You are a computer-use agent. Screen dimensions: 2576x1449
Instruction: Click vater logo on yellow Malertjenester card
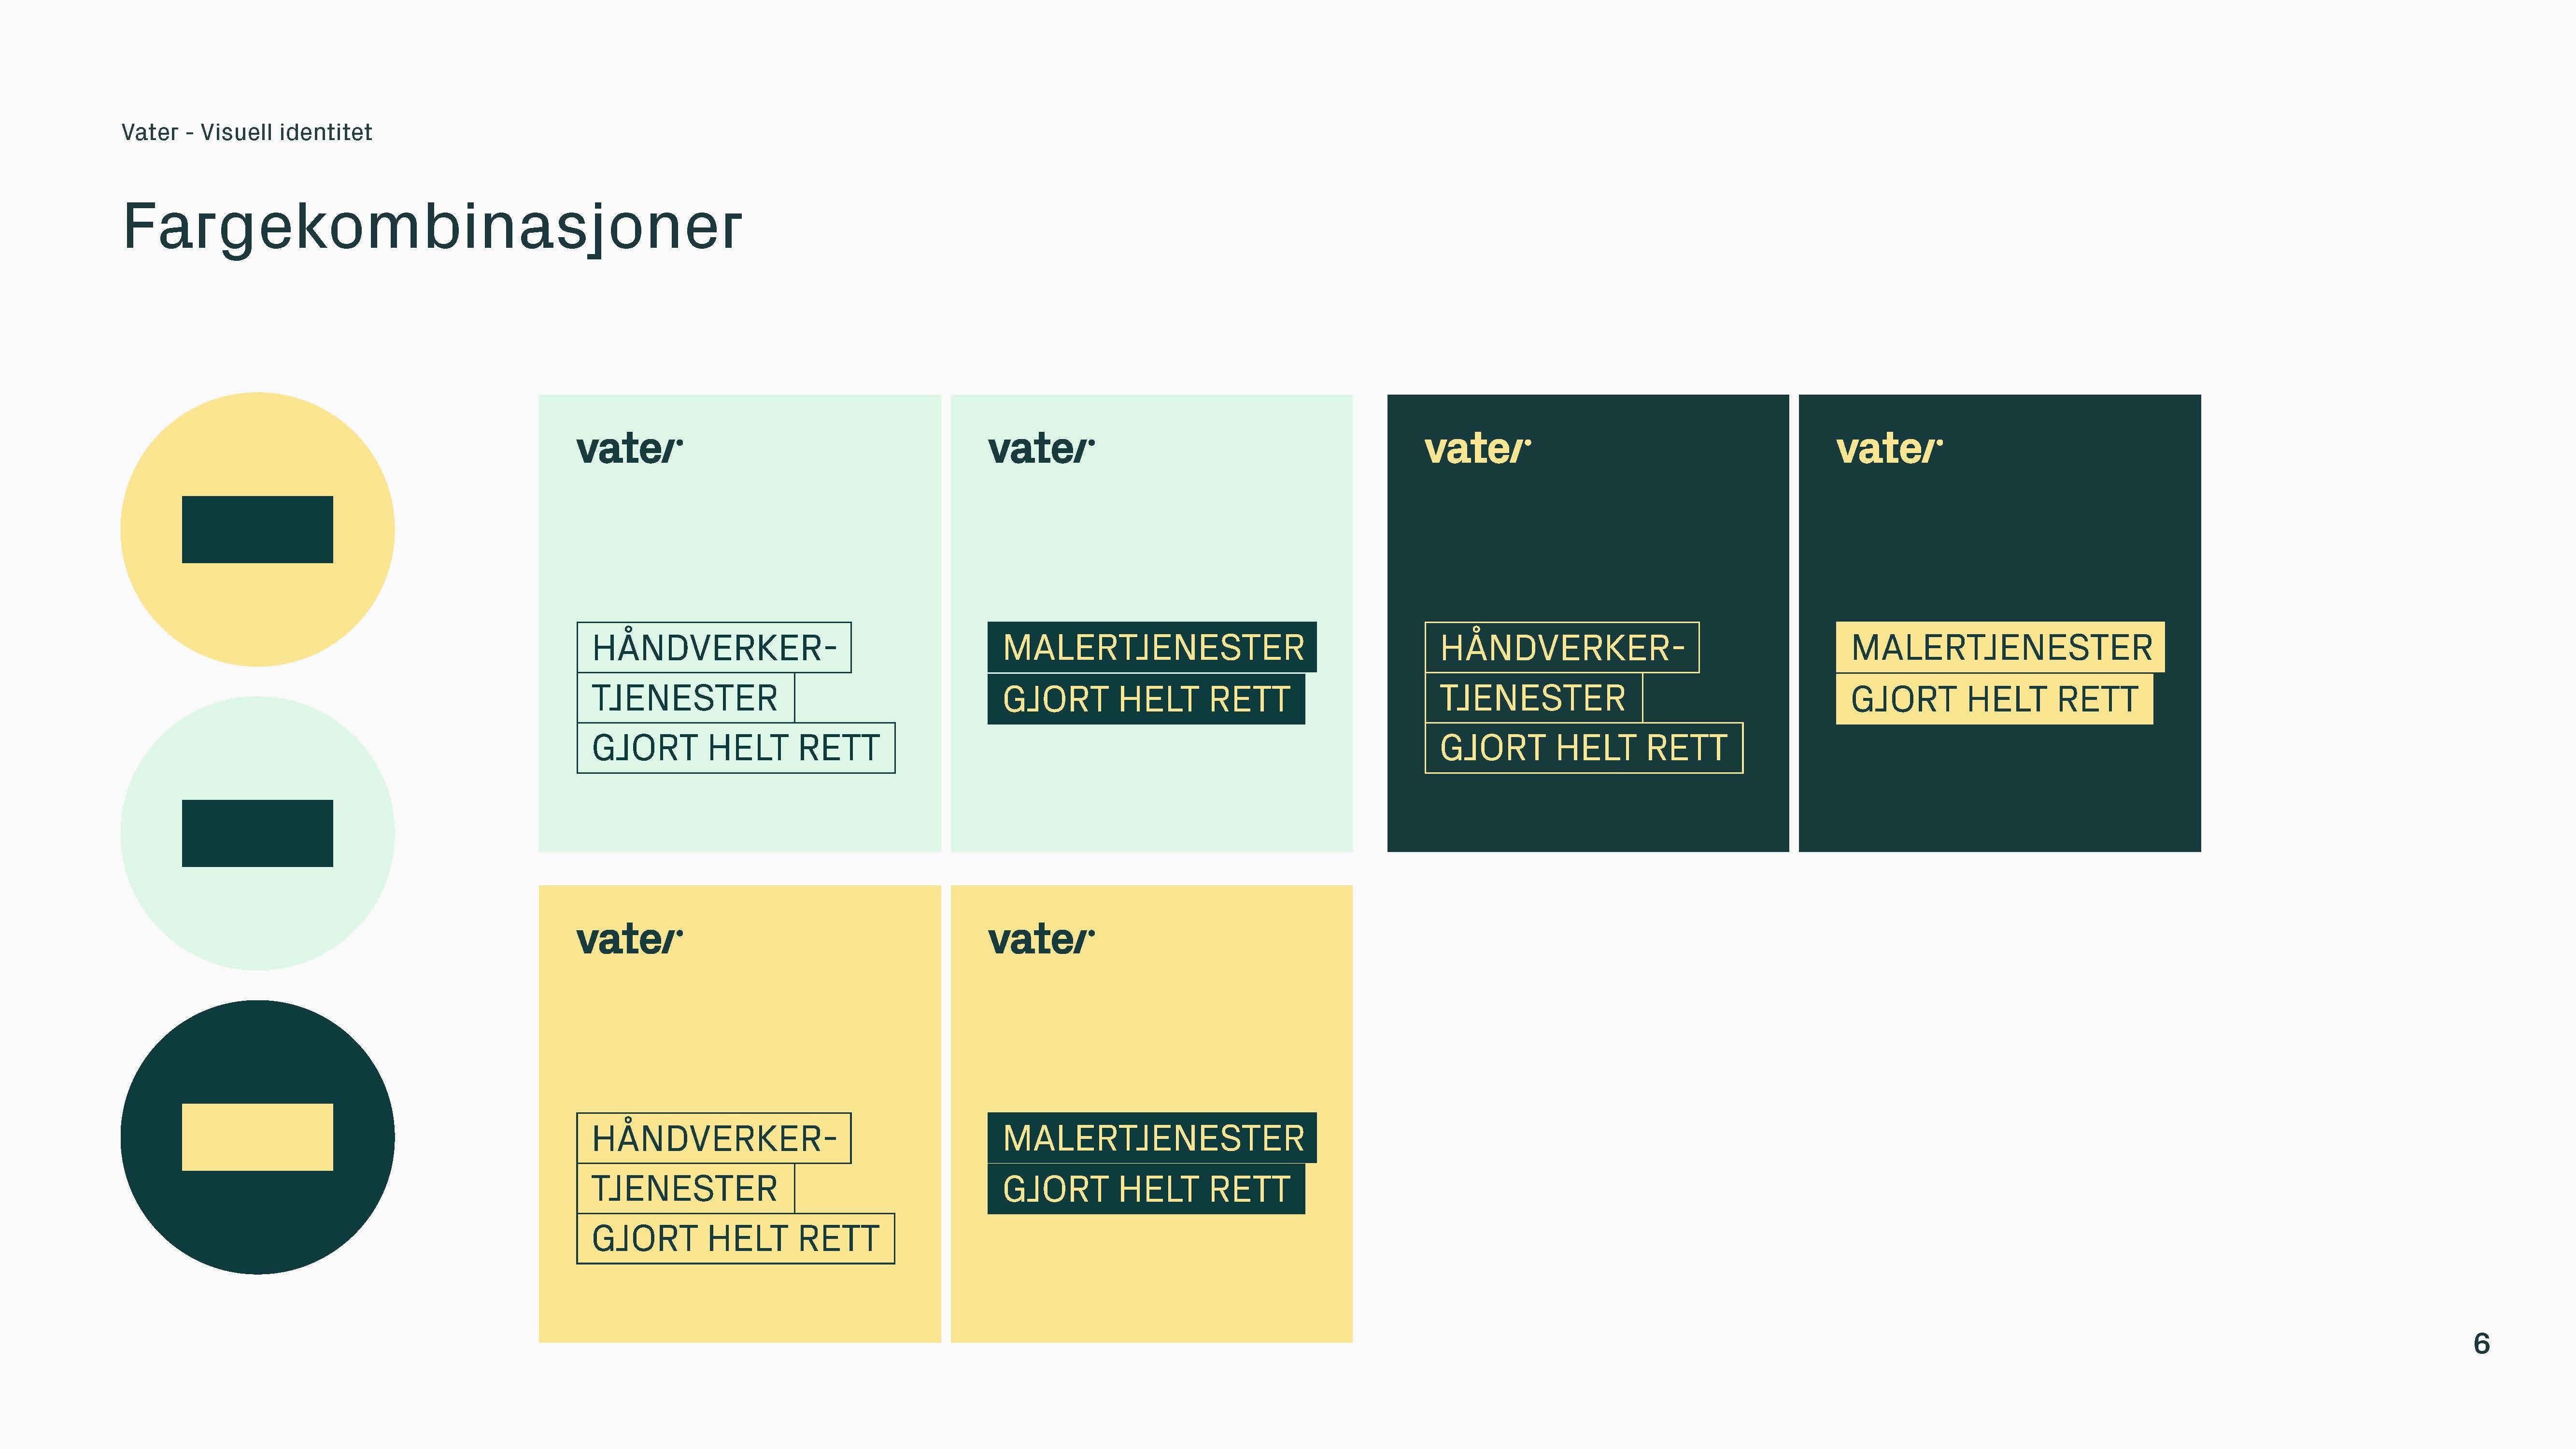(x=1041, y=940)
